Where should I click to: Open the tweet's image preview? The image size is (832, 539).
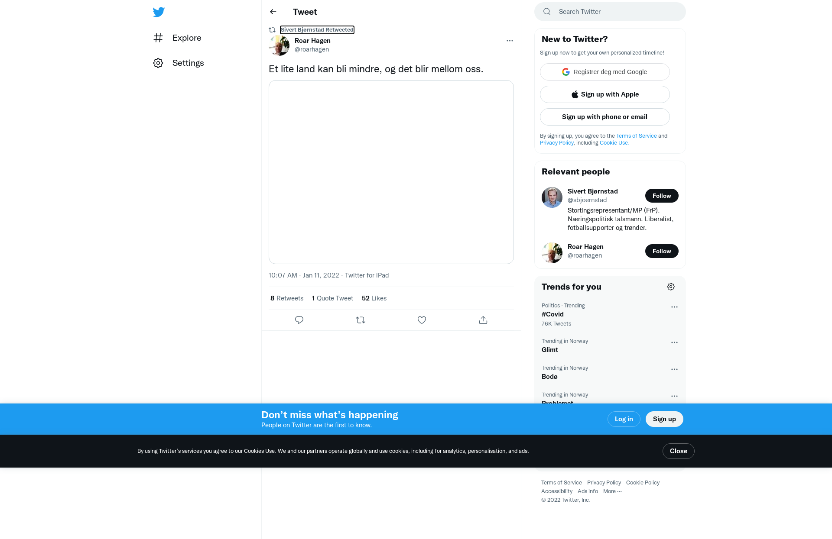391,172
